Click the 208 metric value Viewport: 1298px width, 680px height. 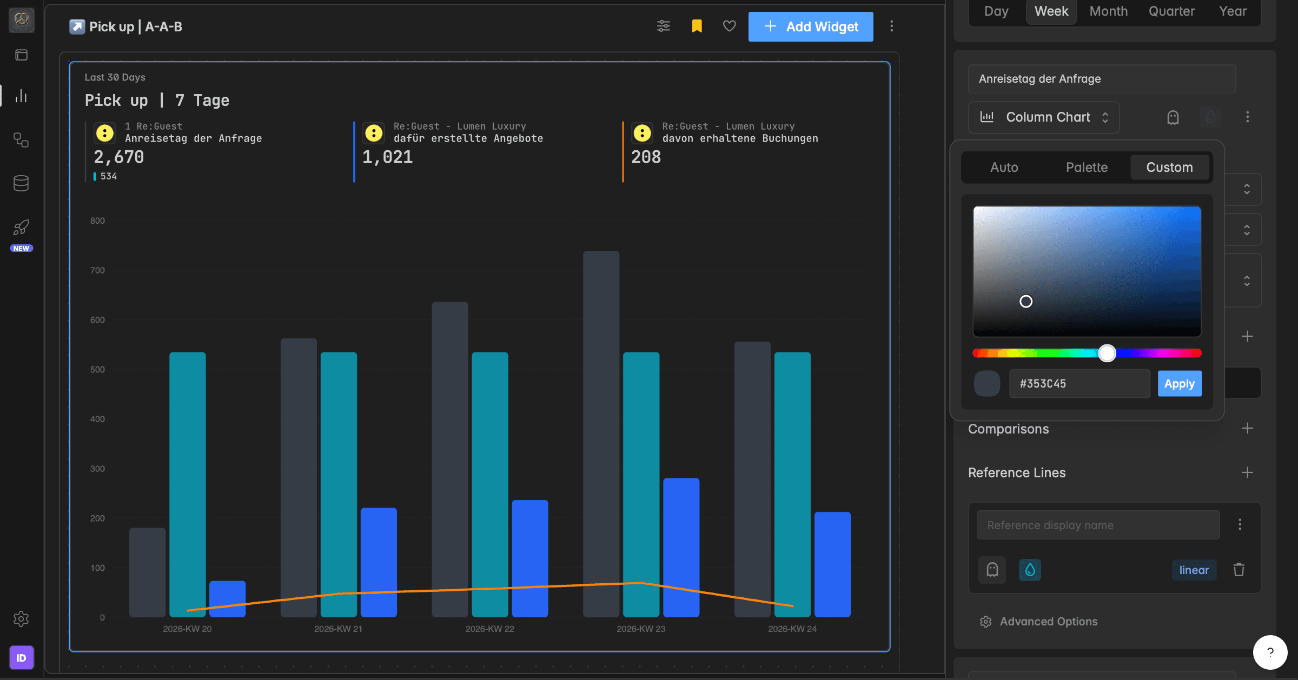pos(646,157)
